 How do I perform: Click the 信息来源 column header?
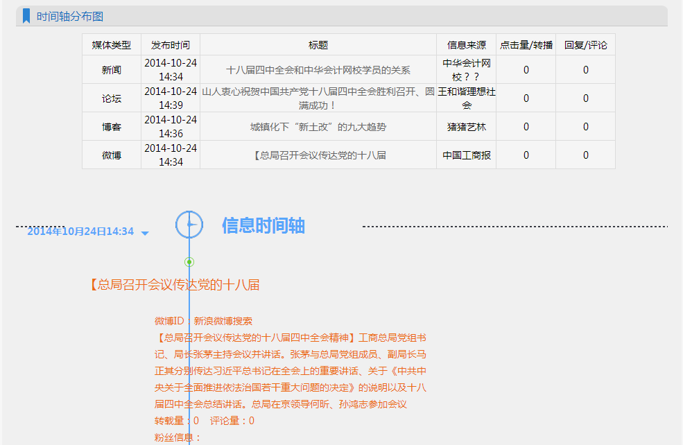tap(467, 45)
